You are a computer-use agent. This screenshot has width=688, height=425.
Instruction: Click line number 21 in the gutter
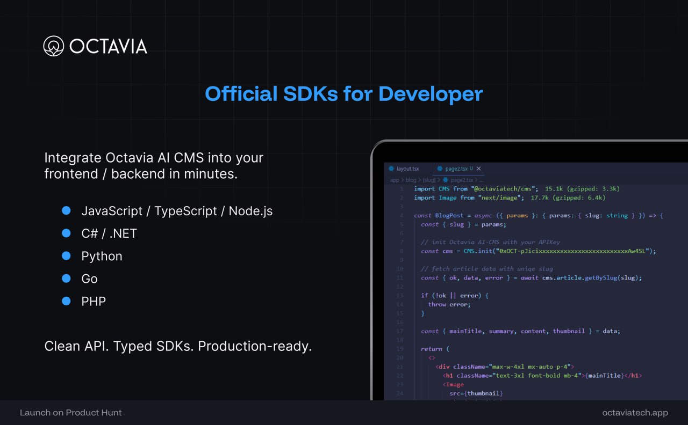coord(400,367)
